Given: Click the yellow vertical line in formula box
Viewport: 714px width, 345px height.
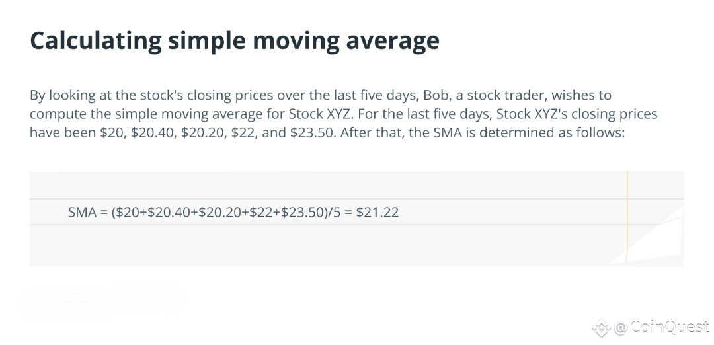Looking at the screenshot, I should point(627,217).
